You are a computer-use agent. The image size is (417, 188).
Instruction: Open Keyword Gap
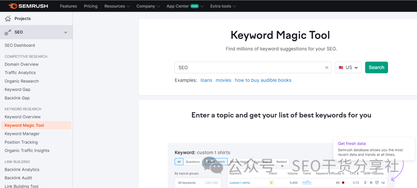pyautogui.click(x=17, y=90)
